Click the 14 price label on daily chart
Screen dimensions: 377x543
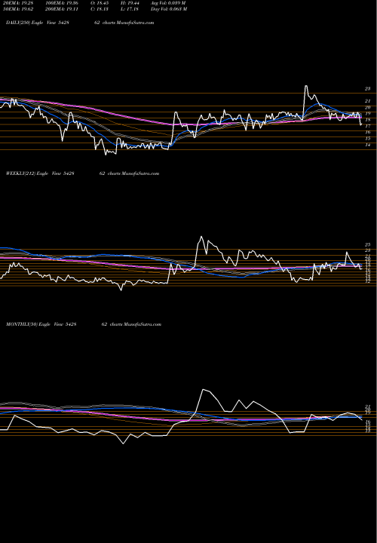(367, 145)
